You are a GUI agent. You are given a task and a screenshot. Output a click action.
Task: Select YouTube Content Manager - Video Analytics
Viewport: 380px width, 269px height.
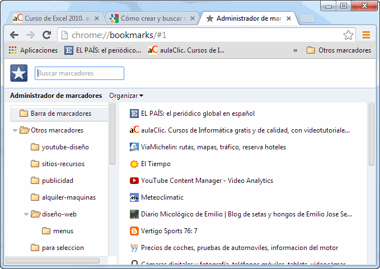(207, 181)
